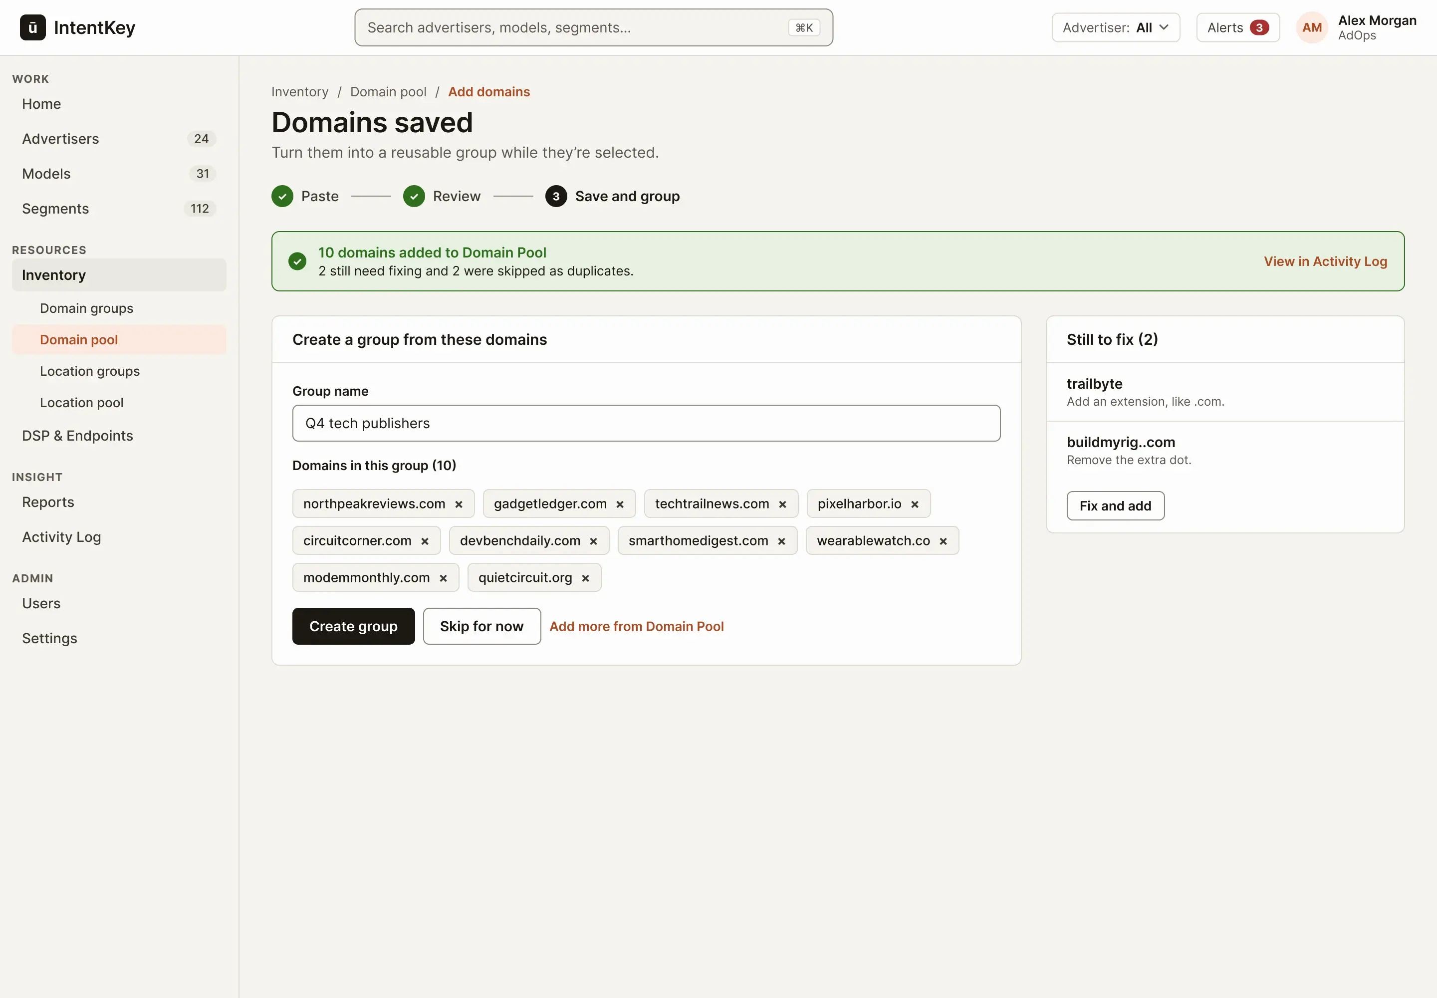The image size is (1437, 998).
Task: Click the step 3 circle icon
Action: 556,196
